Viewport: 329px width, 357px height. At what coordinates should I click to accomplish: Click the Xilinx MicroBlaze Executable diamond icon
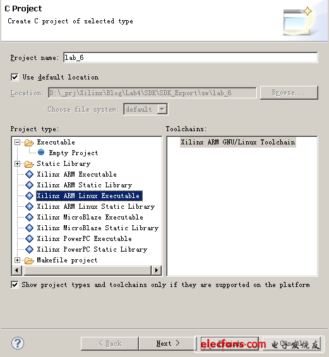pyautogui.click(x=30, y=217)
